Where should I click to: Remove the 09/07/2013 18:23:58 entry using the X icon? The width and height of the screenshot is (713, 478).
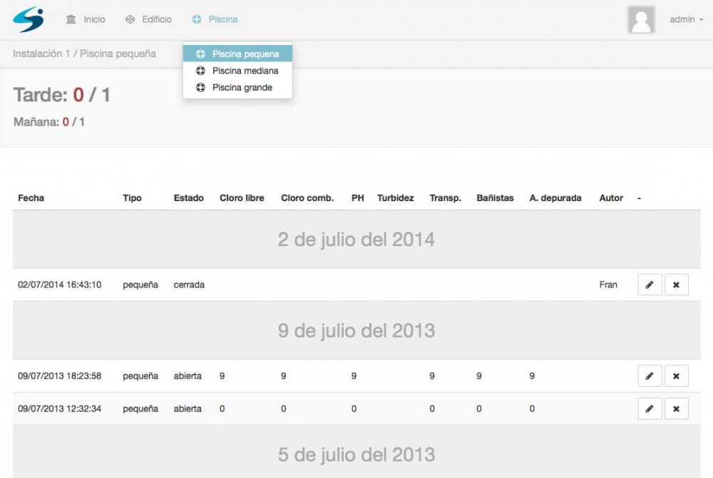coord(676,376)
